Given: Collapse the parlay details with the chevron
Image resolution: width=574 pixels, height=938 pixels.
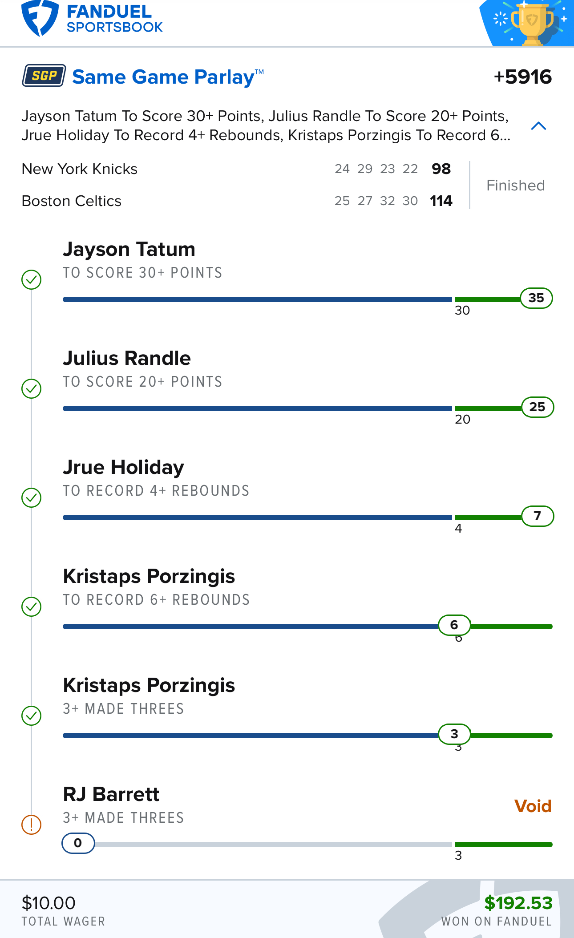Looking at the screenshot, I should coord(538,126).
